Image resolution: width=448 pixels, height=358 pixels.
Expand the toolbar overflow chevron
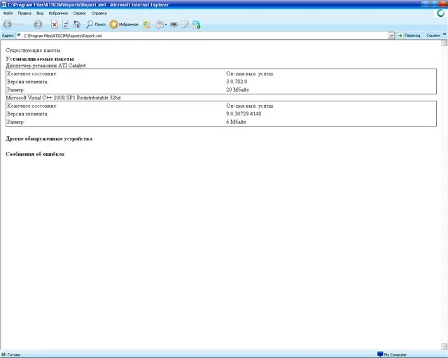pos(444,34)
